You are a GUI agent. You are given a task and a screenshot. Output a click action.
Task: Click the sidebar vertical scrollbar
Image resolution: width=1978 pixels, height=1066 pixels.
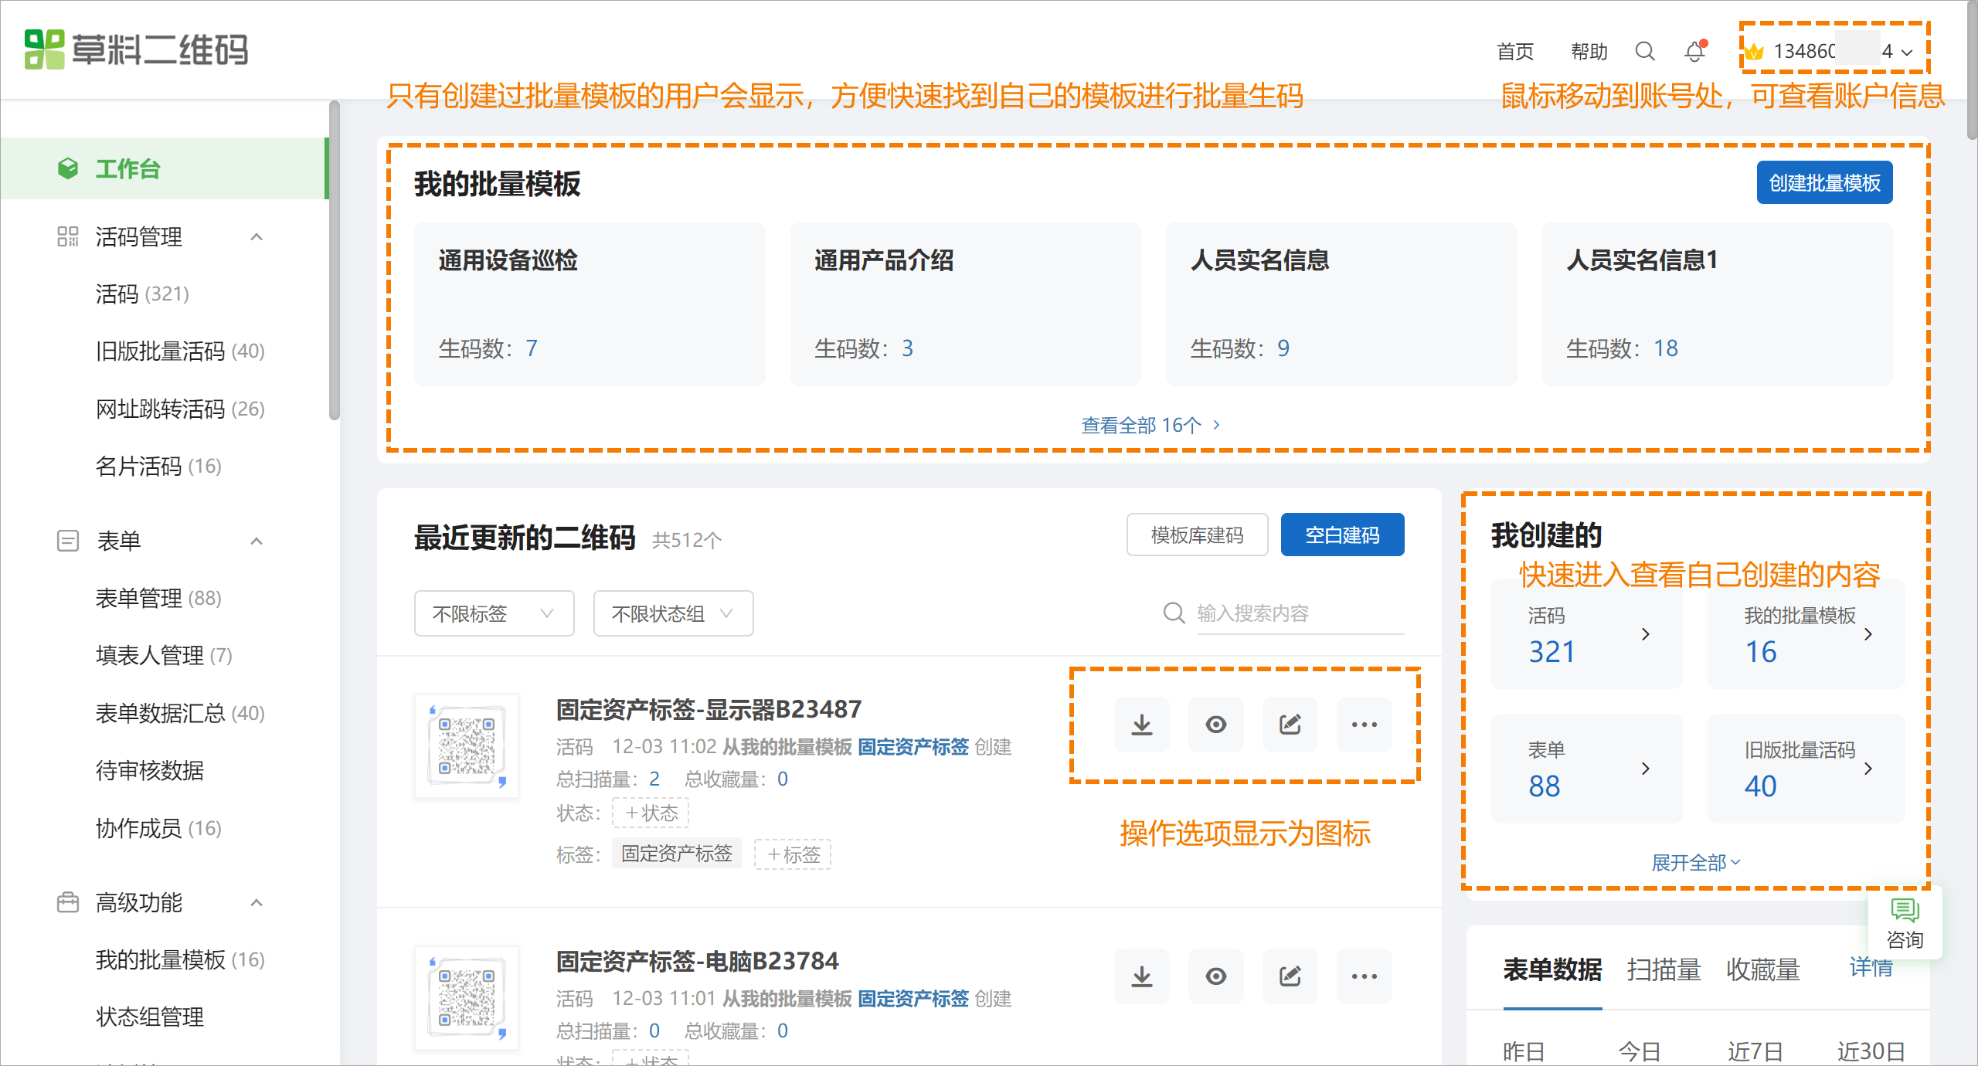(x=335, y=260)
